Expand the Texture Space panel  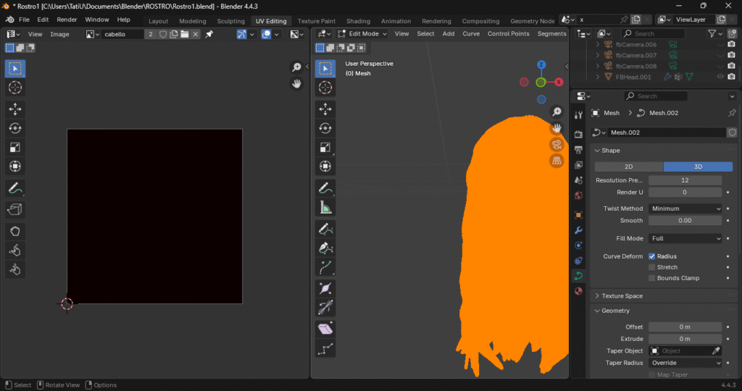[x=622, y=296]
